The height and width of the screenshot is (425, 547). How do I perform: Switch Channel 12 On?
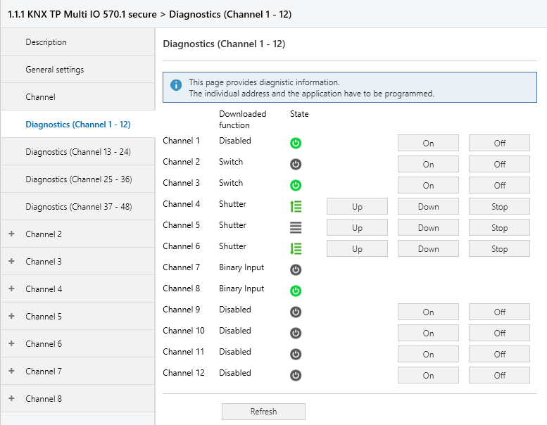coord(428,375)
